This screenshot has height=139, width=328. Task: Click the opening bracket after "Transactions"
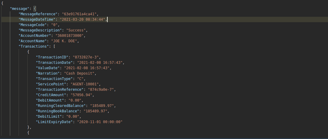54,46
